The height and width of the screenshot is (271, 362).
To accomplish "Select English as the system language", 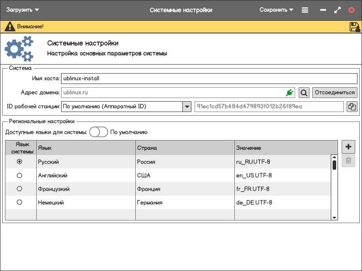I will pos(19,175).
